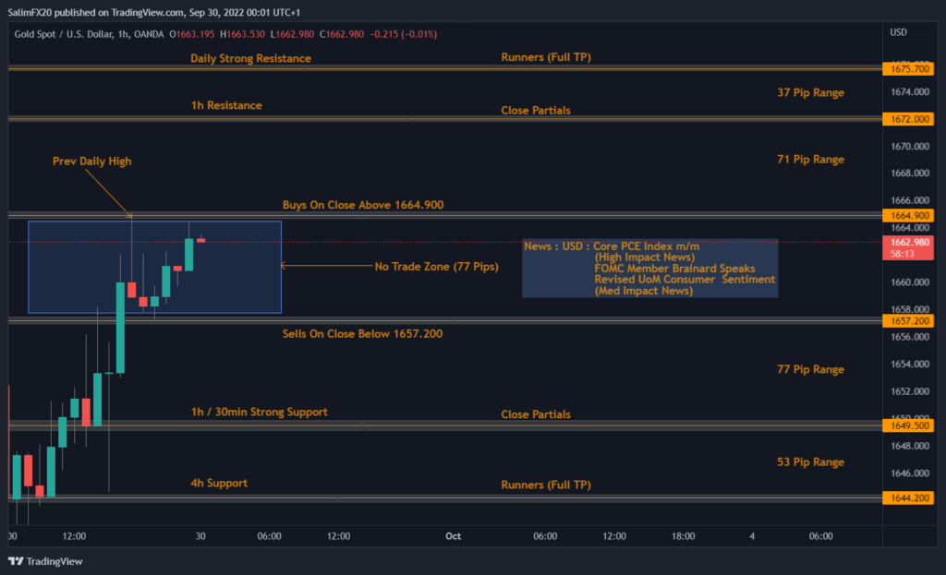
Task: Click the arrow pointing to No Trade Zone
Action: [x=324, y=267]
